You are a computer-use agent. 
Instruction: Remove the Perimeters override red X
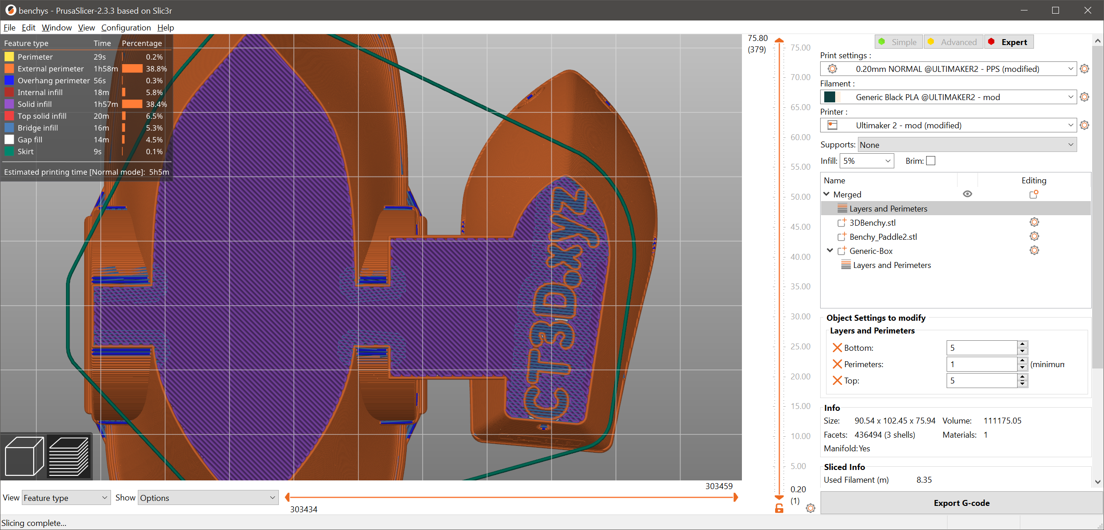pos(837,364)
